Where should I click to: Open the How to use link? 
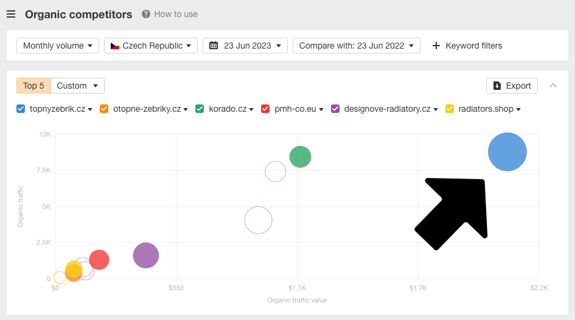pos(176,14)
